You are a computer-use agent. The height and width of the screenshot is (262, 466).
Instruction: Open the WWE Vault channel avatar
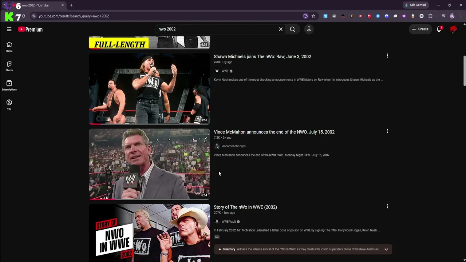(x=217, y=221)
